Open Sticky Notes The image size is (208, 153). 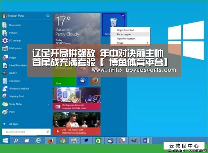point(12,104)
